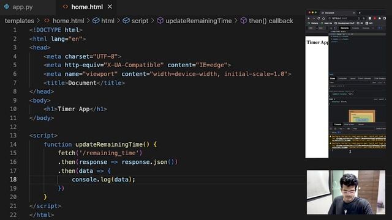Screen dimensions: 392x220
Task: Click the text console.log(data); on line 18
Action: [x=104, y=179]
